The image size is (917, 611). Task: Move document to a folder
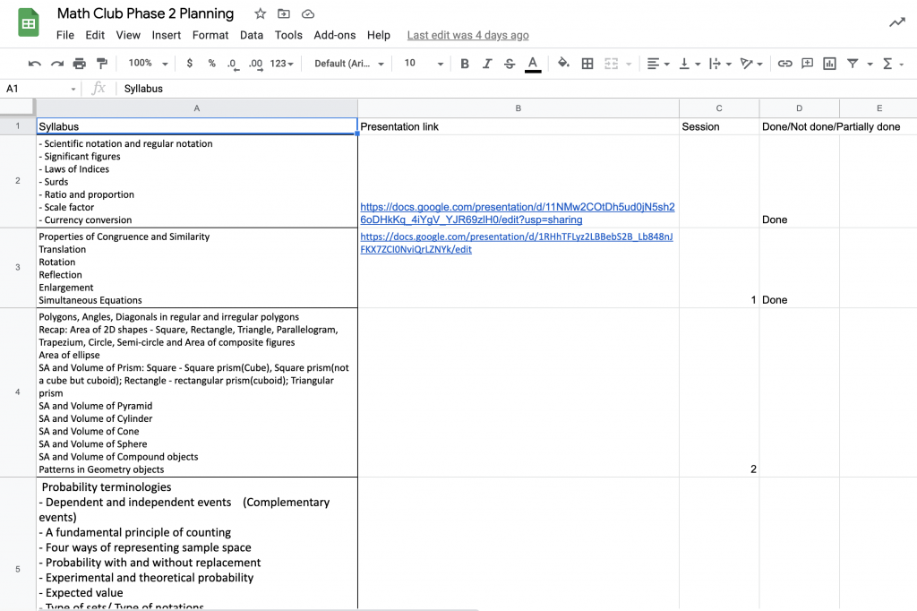point(284,13)
